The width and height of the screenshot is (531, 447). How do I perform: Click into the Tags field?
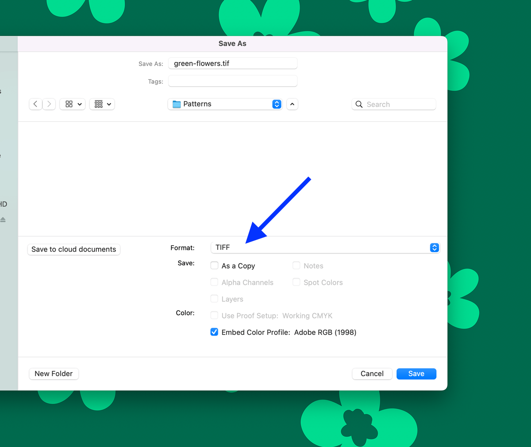pyautogui.click(x=233, y=82)
